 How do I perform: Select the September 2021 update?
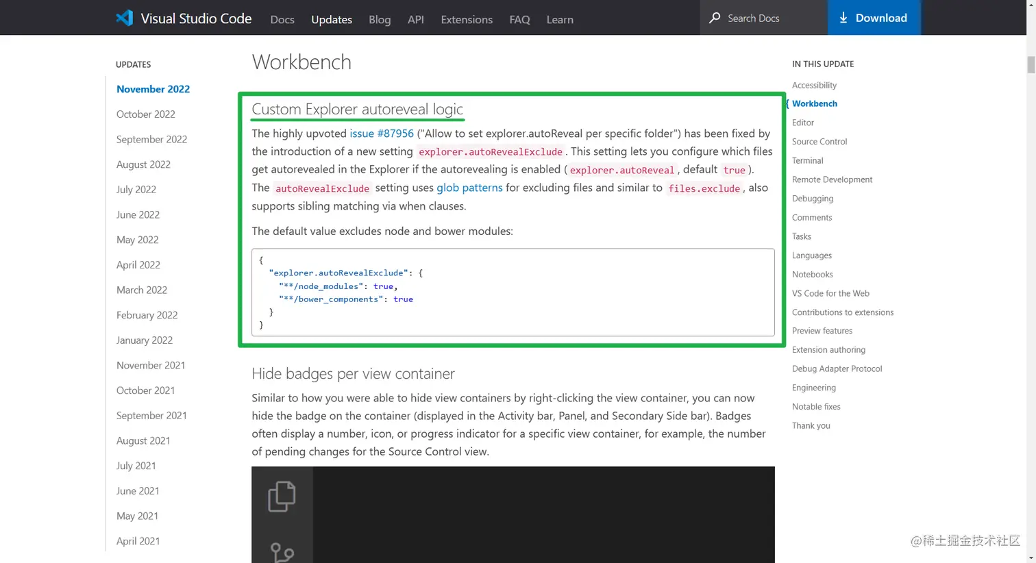pyautogui.click(x=151, y=416)
